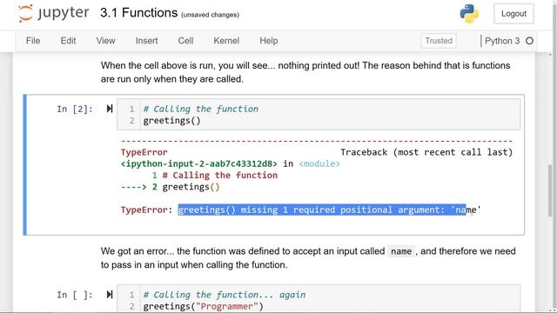Image resolution: width=557 pixels, height=313 pixels.
Task: Click the "We got an error..." paragraph
Action: 308,258
